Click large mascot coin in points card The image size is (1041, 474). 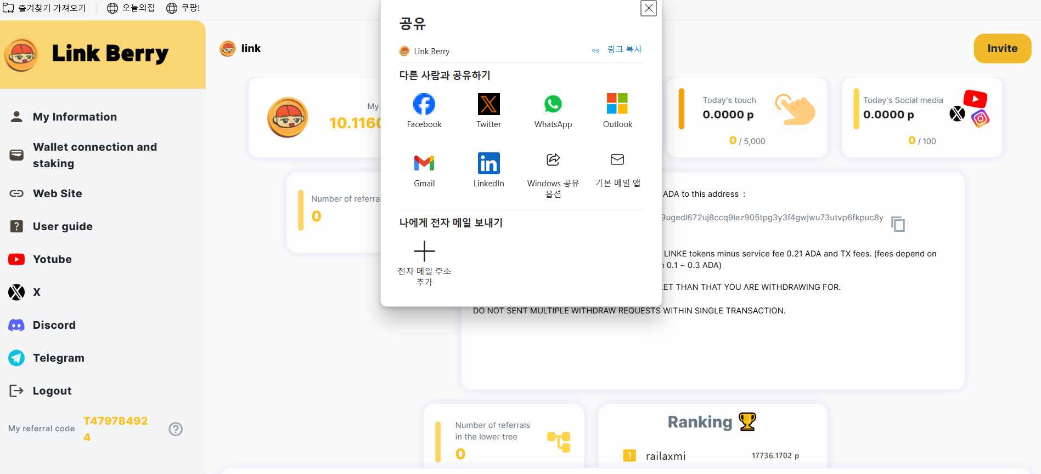[288, 117]
